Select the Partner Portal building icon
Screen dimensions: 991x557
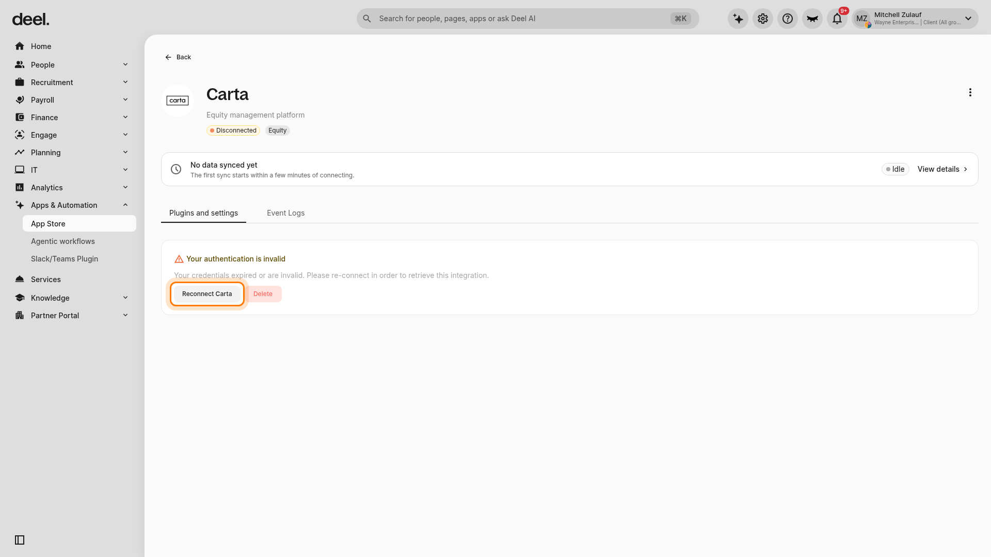click(x=20, y=316)
